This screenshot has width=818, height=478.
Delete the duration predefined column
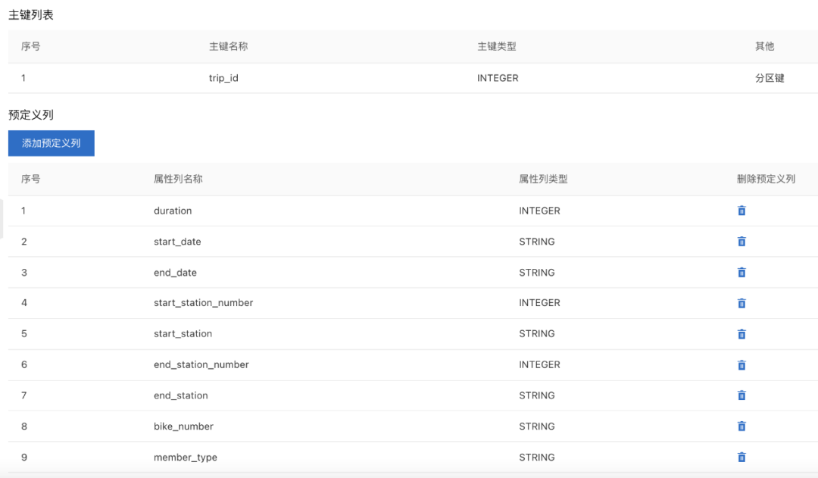click(x=742, y=211)
